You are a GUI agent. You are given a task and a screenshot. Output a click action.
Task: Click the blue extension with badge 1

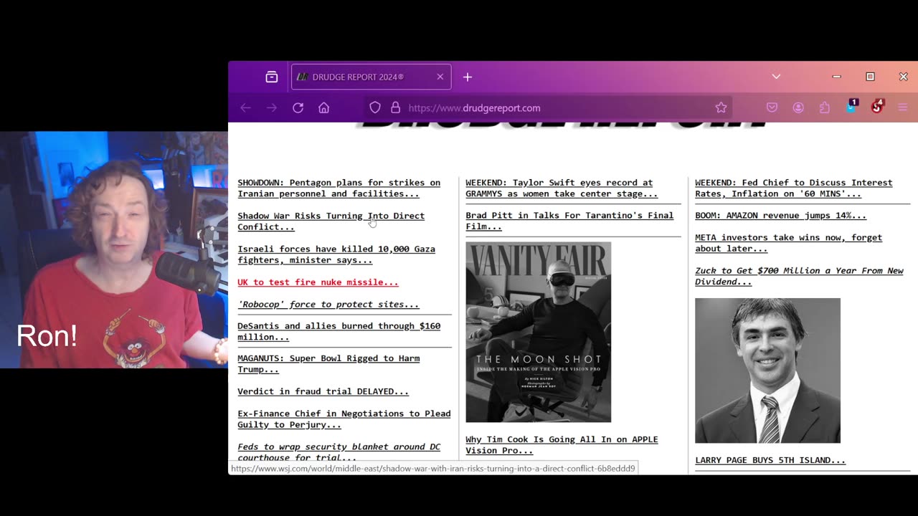pos(851,107)
